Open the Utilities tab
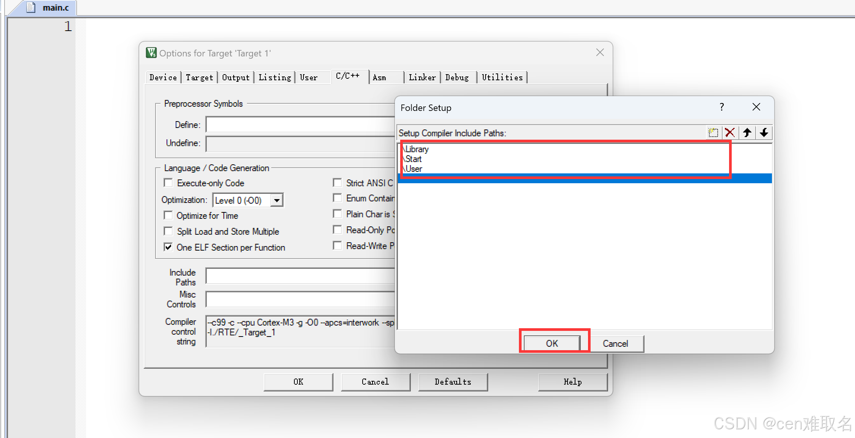The height and width of the screenshot is (438, 855). pyautogui.click(x=502, y=78)
